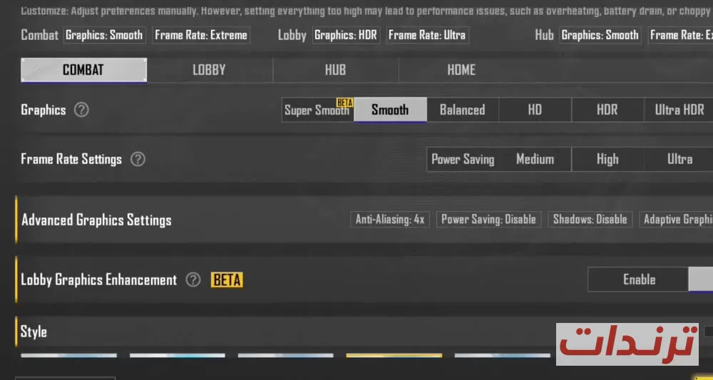The width and height of the screenshot is (713, 380).
Task: Select HDR graphics quality
Action: click(x=607, y=110)
